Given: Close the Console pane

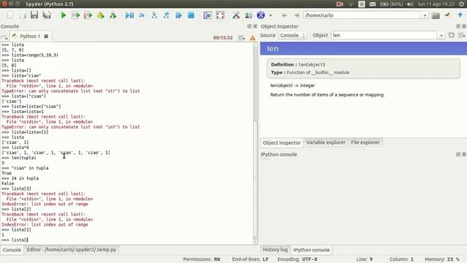Looking at the screenshot, I should click(x=255, y=26).
